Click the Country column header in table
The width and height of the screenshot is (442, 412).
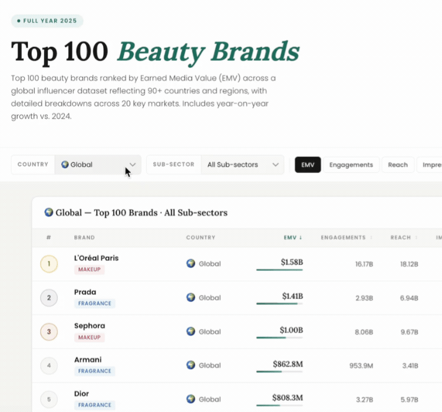pos(201,237)
